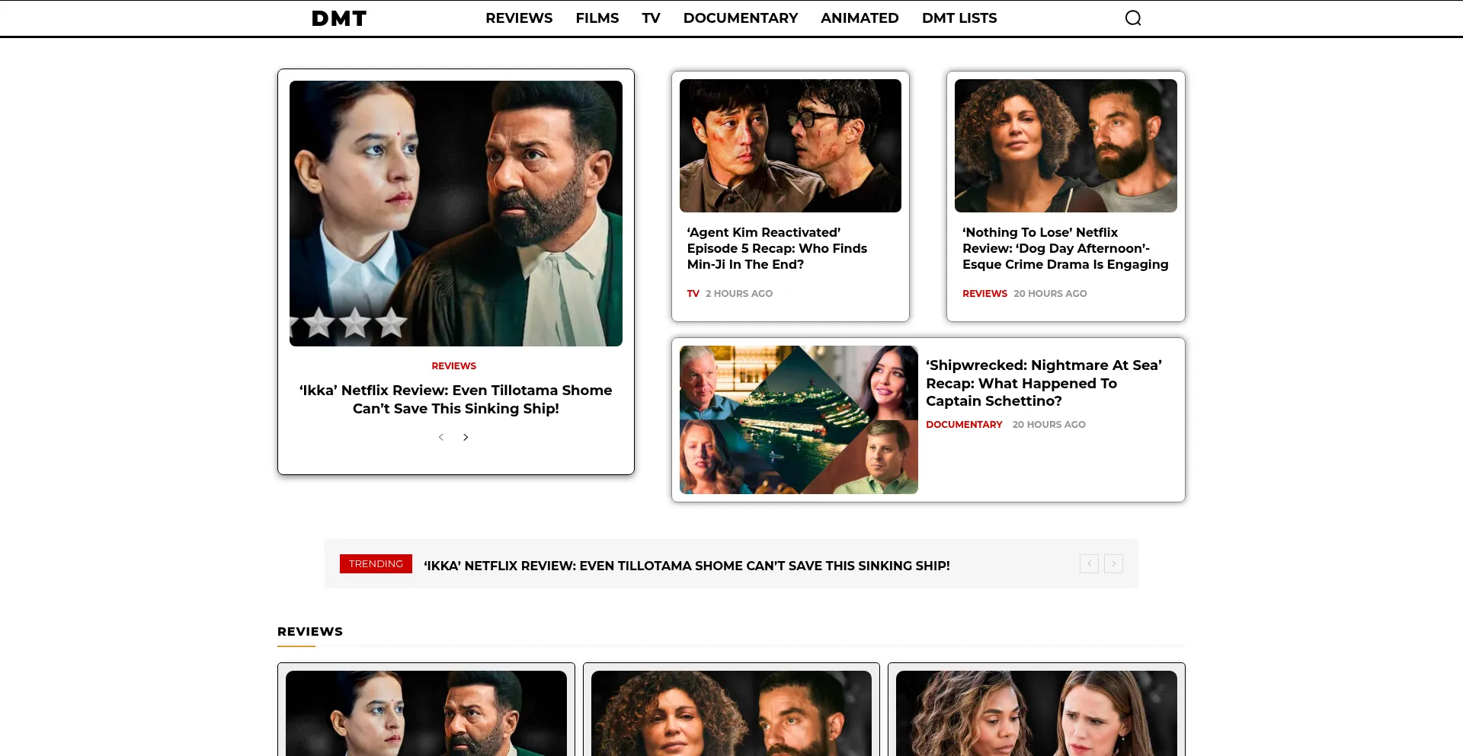
Task: Open 'Ikka' Netflix Review featured headline
Action: [456, 399]
